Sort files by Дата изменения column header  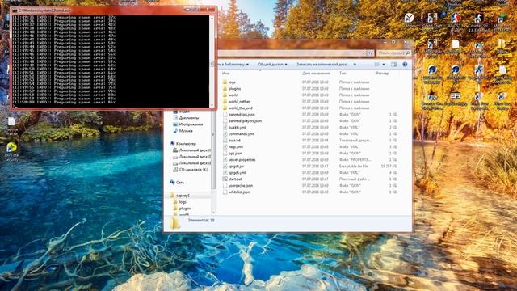pyautogui.click(x=316, y=74)
